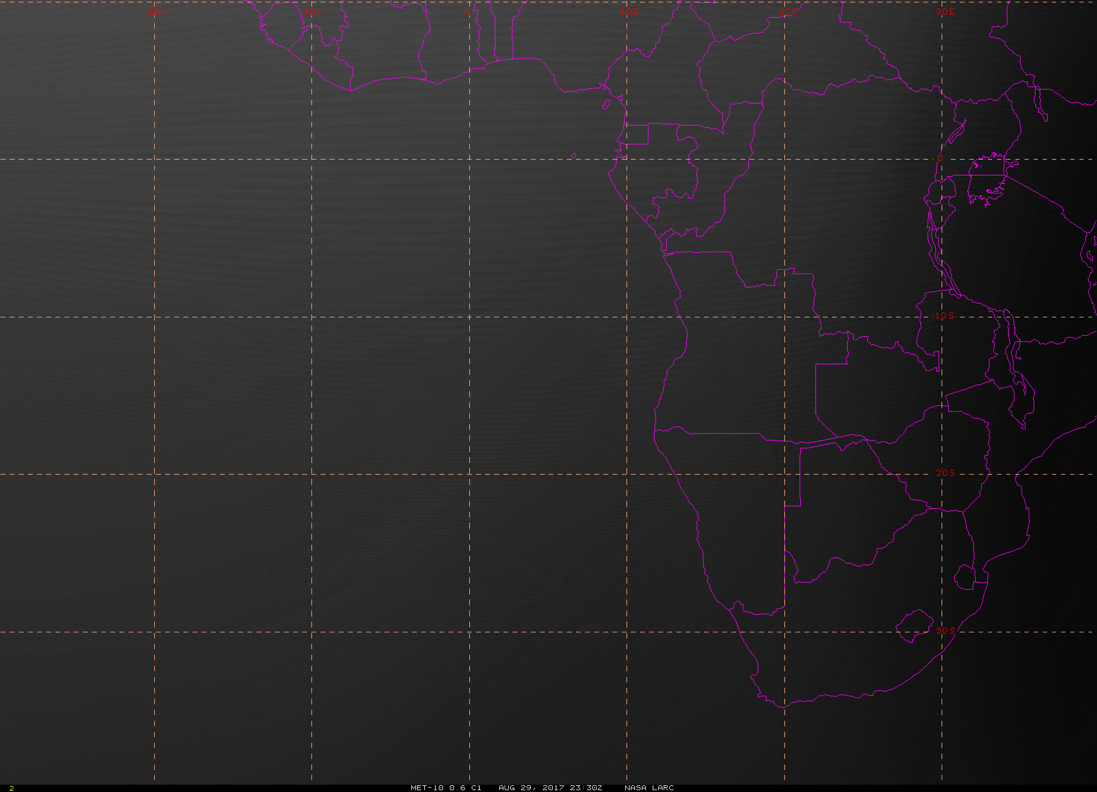Viewport: 1097px width, 792px height.
Task: Click the 'NASA LARC' credit text
Action: coord(649,788)
